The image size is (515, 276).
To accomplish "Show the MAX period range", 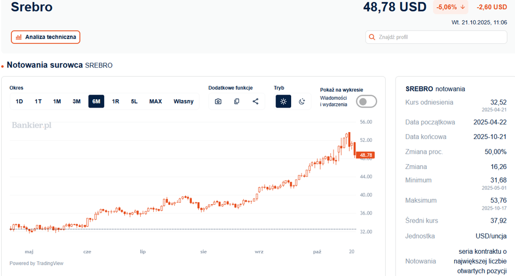I will pos(155,102).
